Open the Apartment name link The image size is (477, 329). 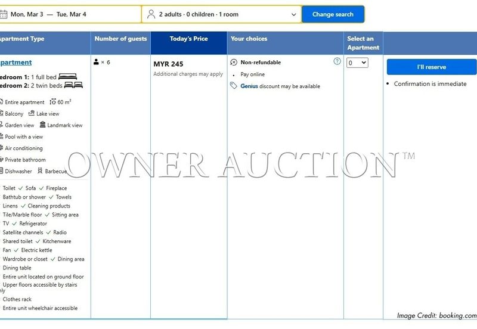(16, 63)
